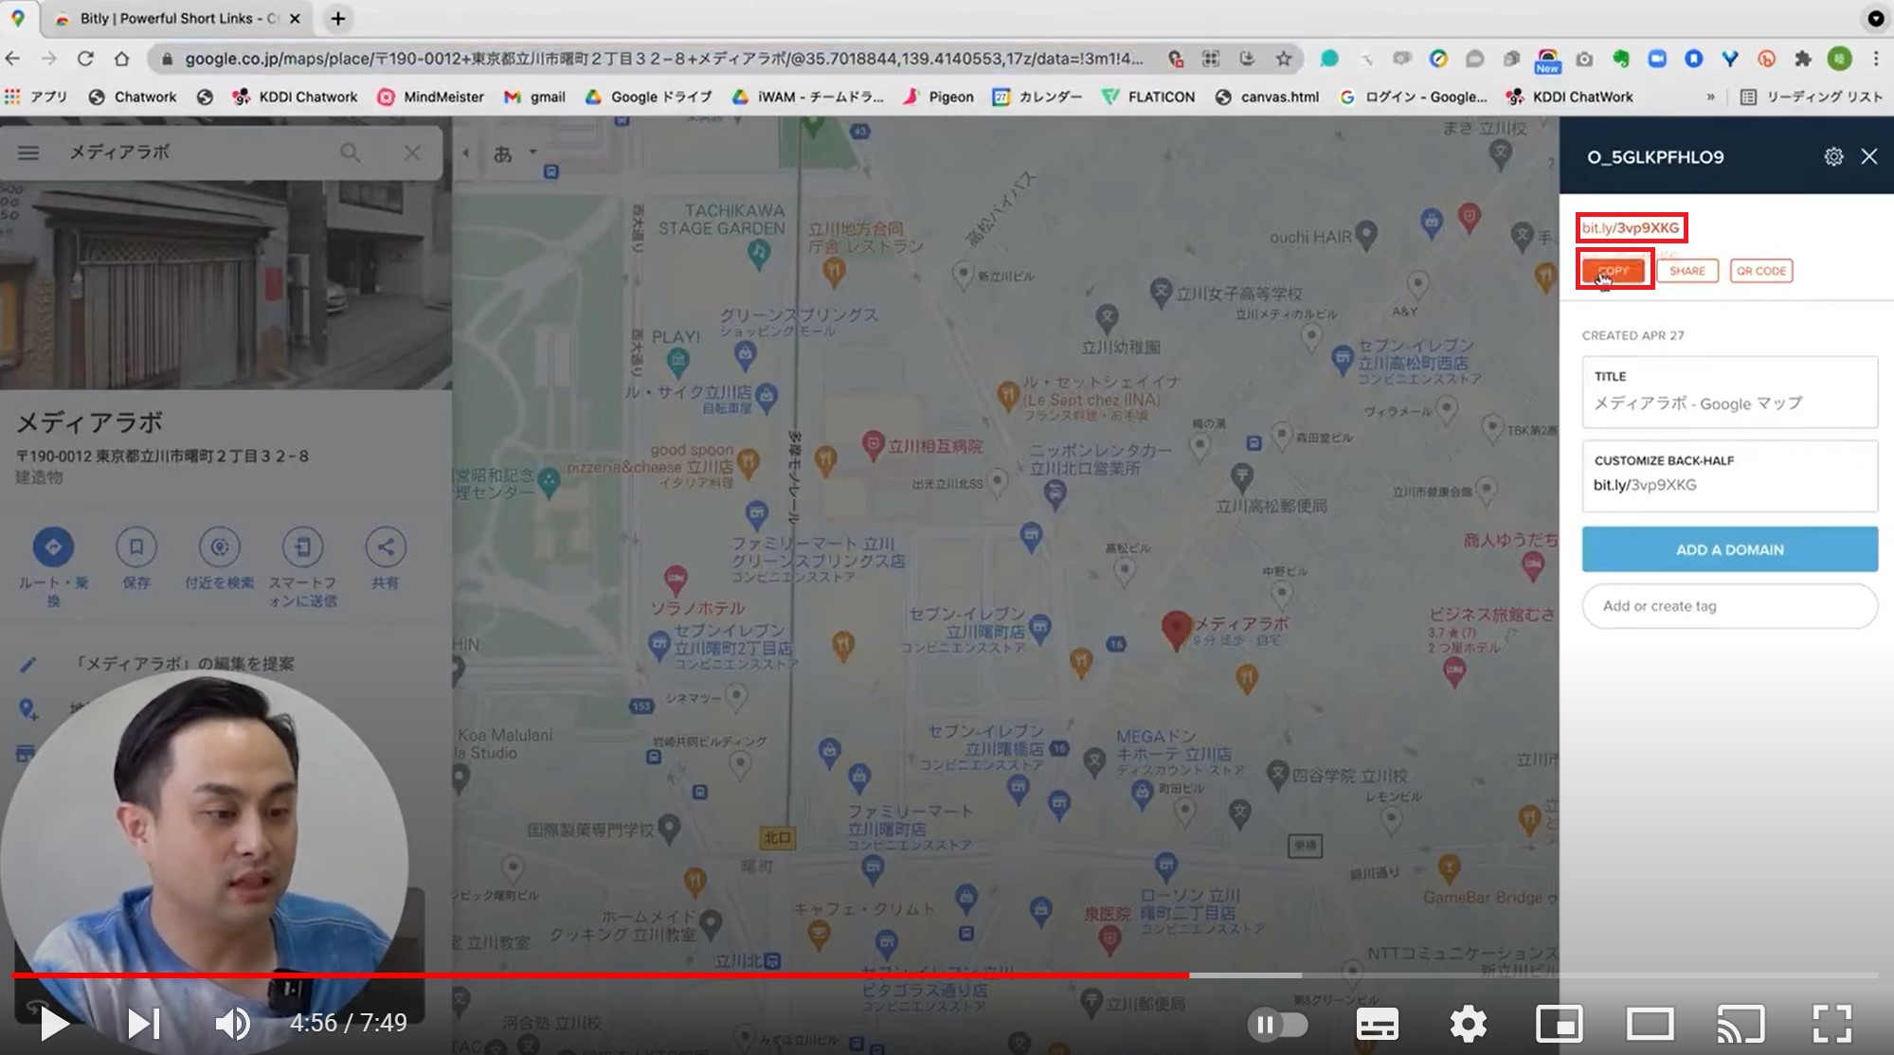Click the ソラノホテル map marker
The image size is (1894, 1055).
[675, 579]
